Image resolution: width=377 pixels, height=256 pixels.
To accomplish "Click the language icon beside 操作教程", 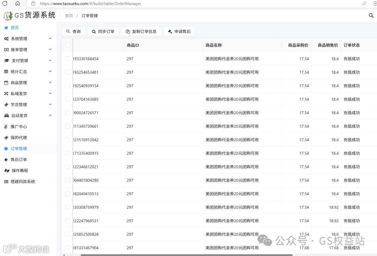I will 7,171.
